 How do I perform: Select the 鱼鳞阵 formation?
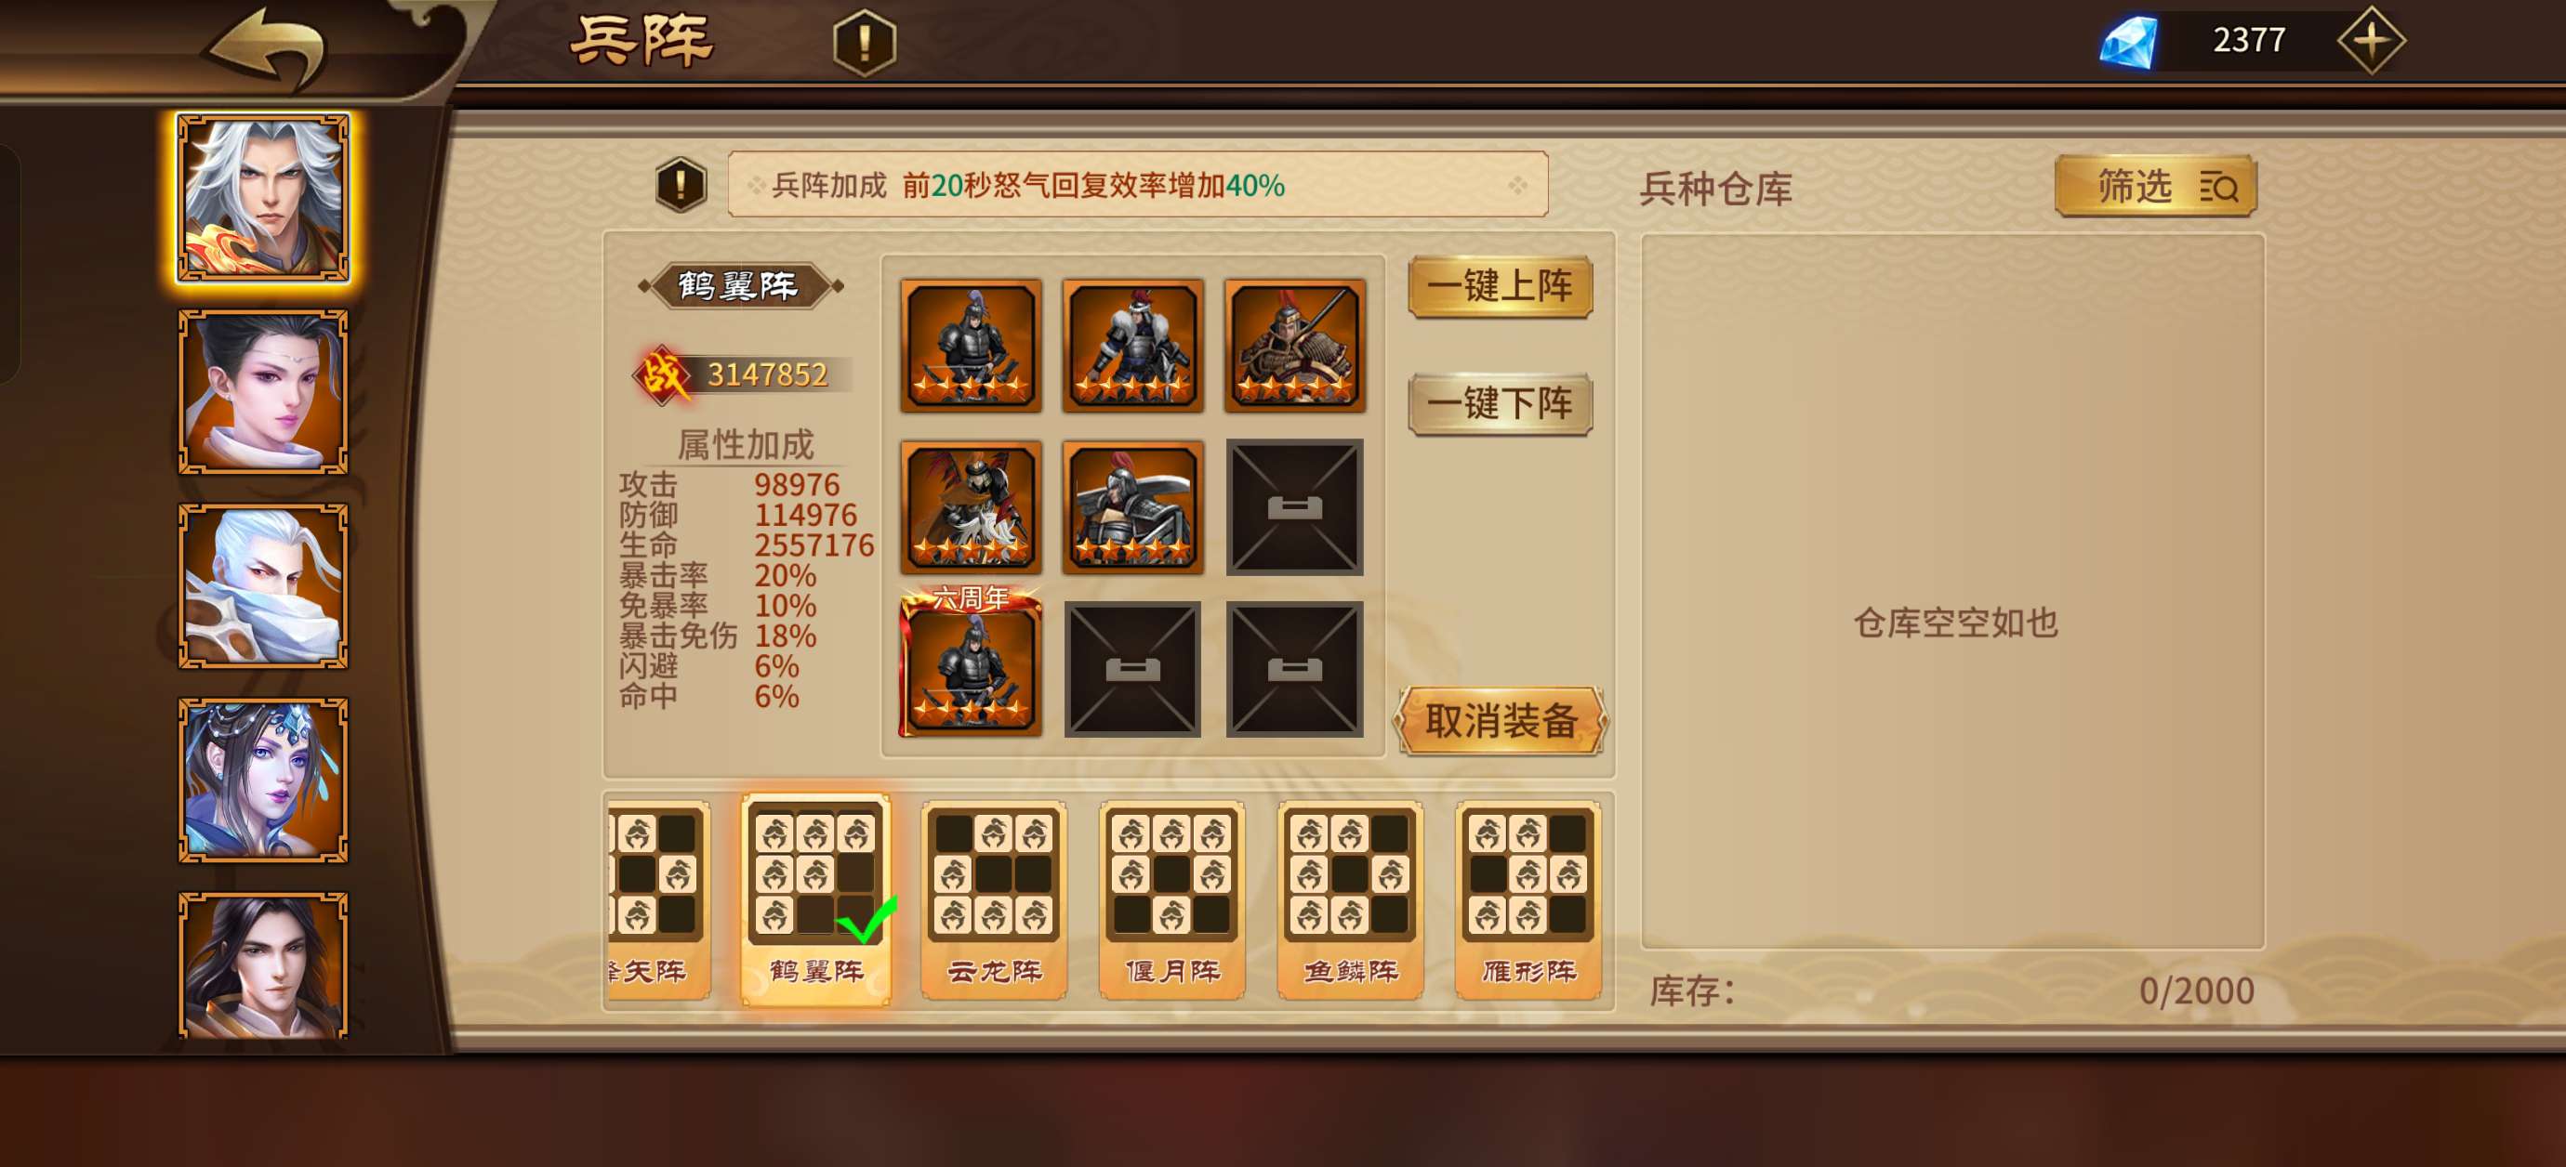(x=1351, y=899)
